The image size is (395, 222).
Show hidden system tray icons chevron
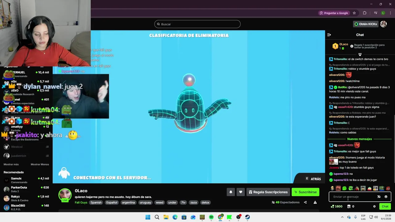342,217
